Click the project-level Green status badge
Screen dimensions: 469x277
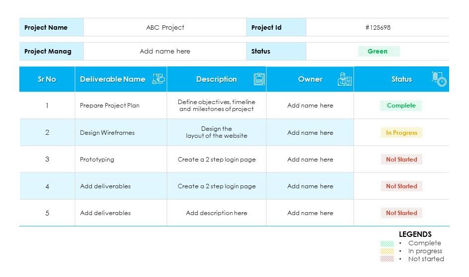(378, 52)
